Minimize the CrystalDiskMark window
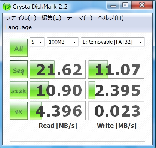The height and width of the screenshot is (148, 156). pyautogui.click(x=113, y=5)
